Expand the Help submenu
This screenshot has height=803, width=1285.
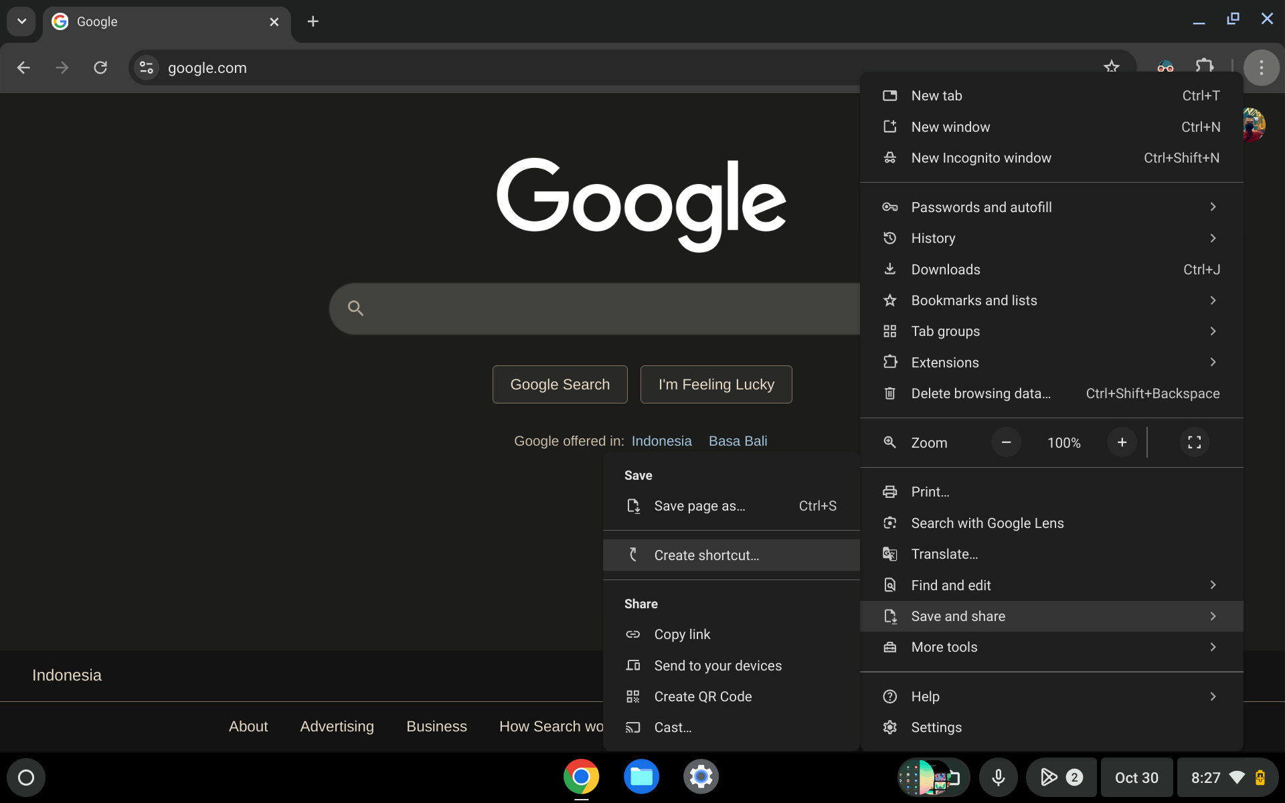coord(1051,697)
